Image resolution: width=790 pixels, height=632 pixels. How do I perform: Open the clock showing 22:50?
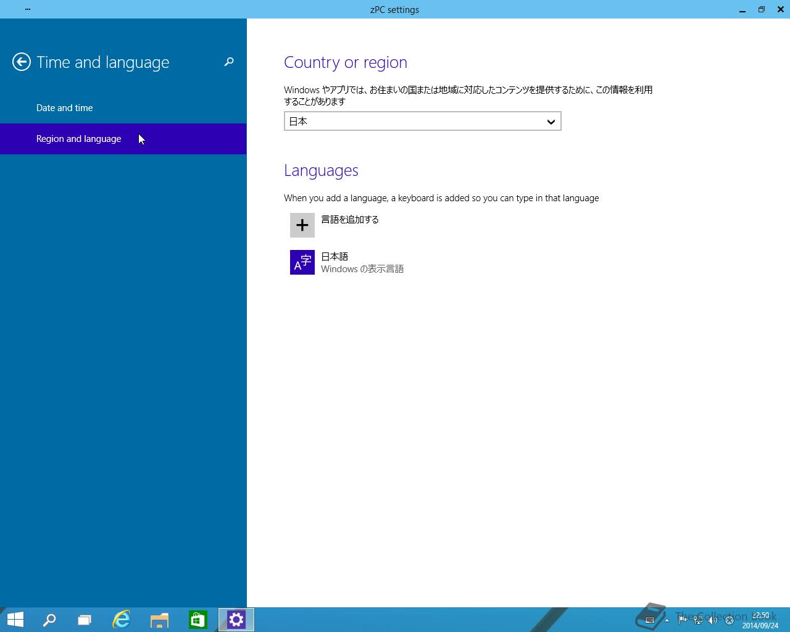(760, 620)
